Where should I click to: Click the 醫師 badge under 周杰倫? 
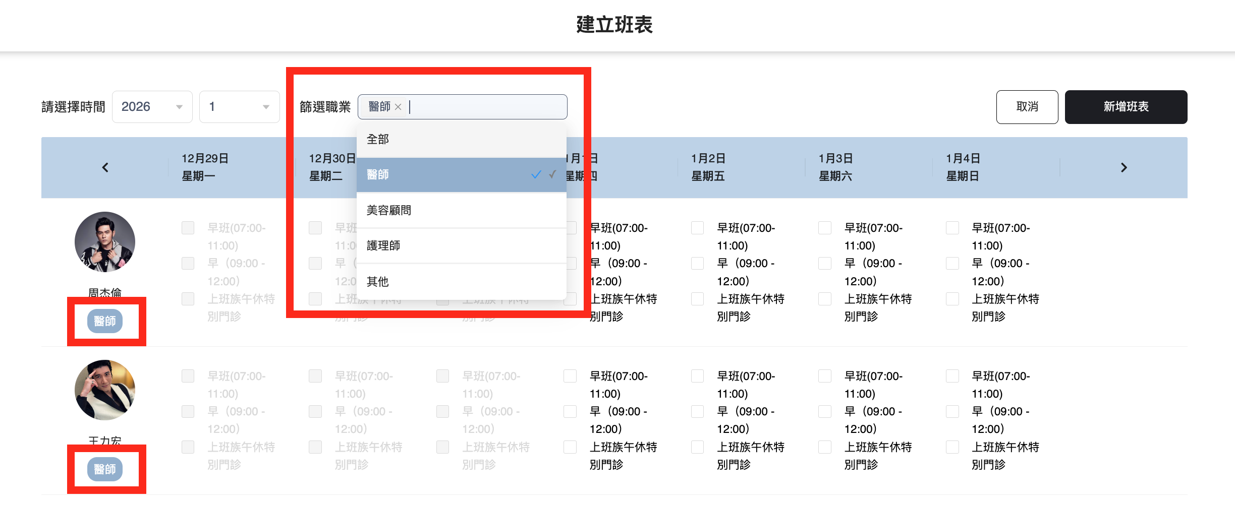[x=105, y=321]
